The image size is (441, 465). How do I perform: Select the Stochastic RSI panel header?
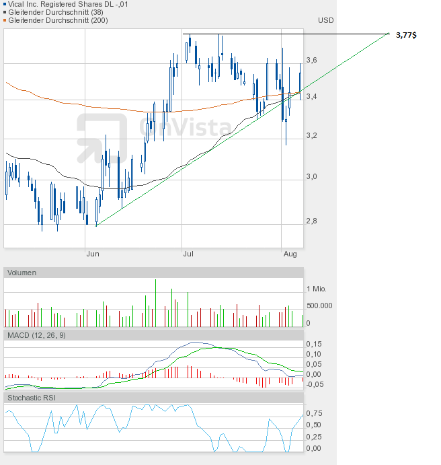32,398
